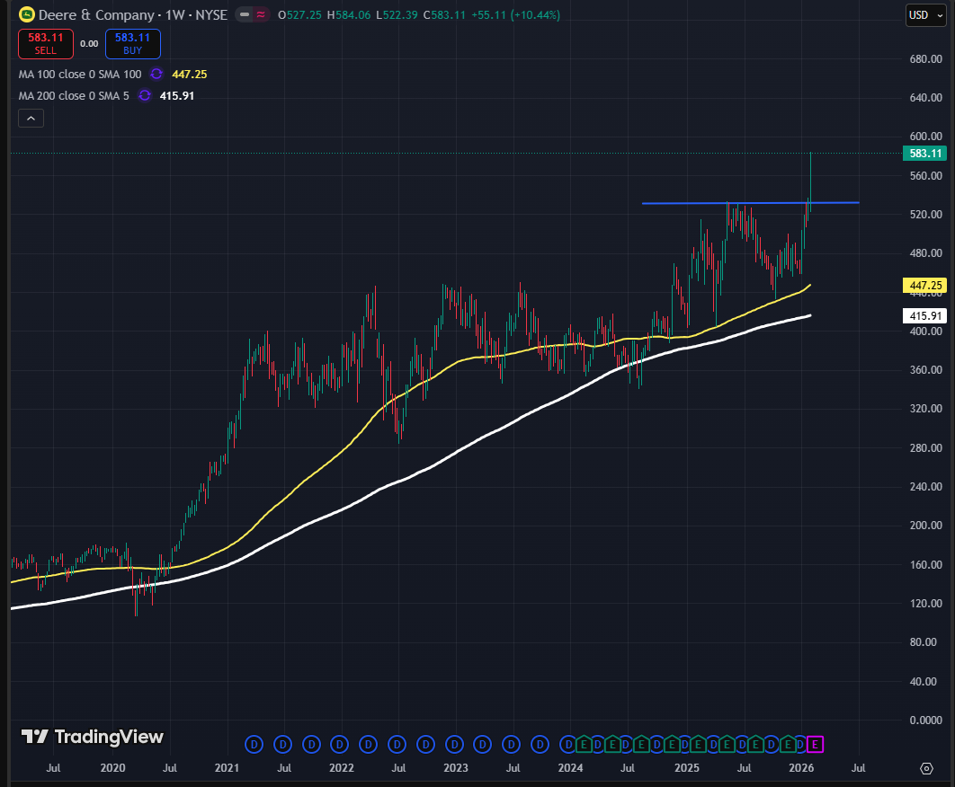Select the MA 100 close 0 SMA 100 legend
This screenshot has height=787, width=955.
[80, 75]
